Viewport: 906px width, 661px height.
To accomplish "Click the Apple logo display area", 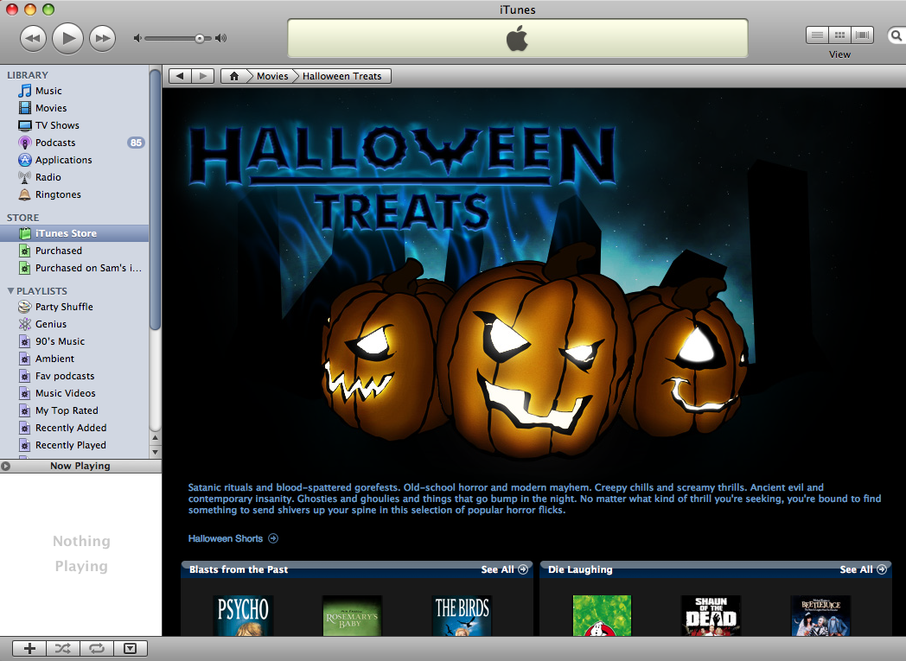I will click(x=518, y=39).
